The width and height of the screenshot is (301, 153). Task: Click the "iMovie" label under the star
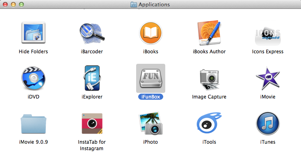(x=268, y=97)
